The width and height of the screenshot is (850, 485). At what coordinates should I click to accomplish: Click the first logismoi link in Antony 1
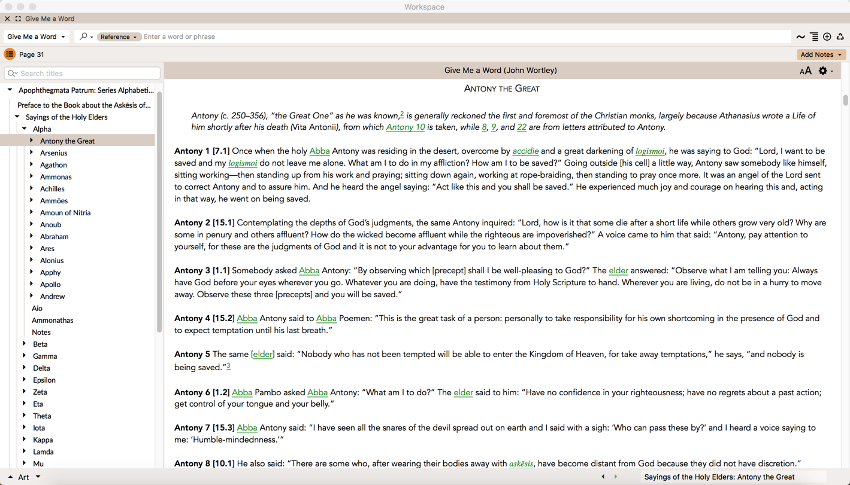point(650,151)
